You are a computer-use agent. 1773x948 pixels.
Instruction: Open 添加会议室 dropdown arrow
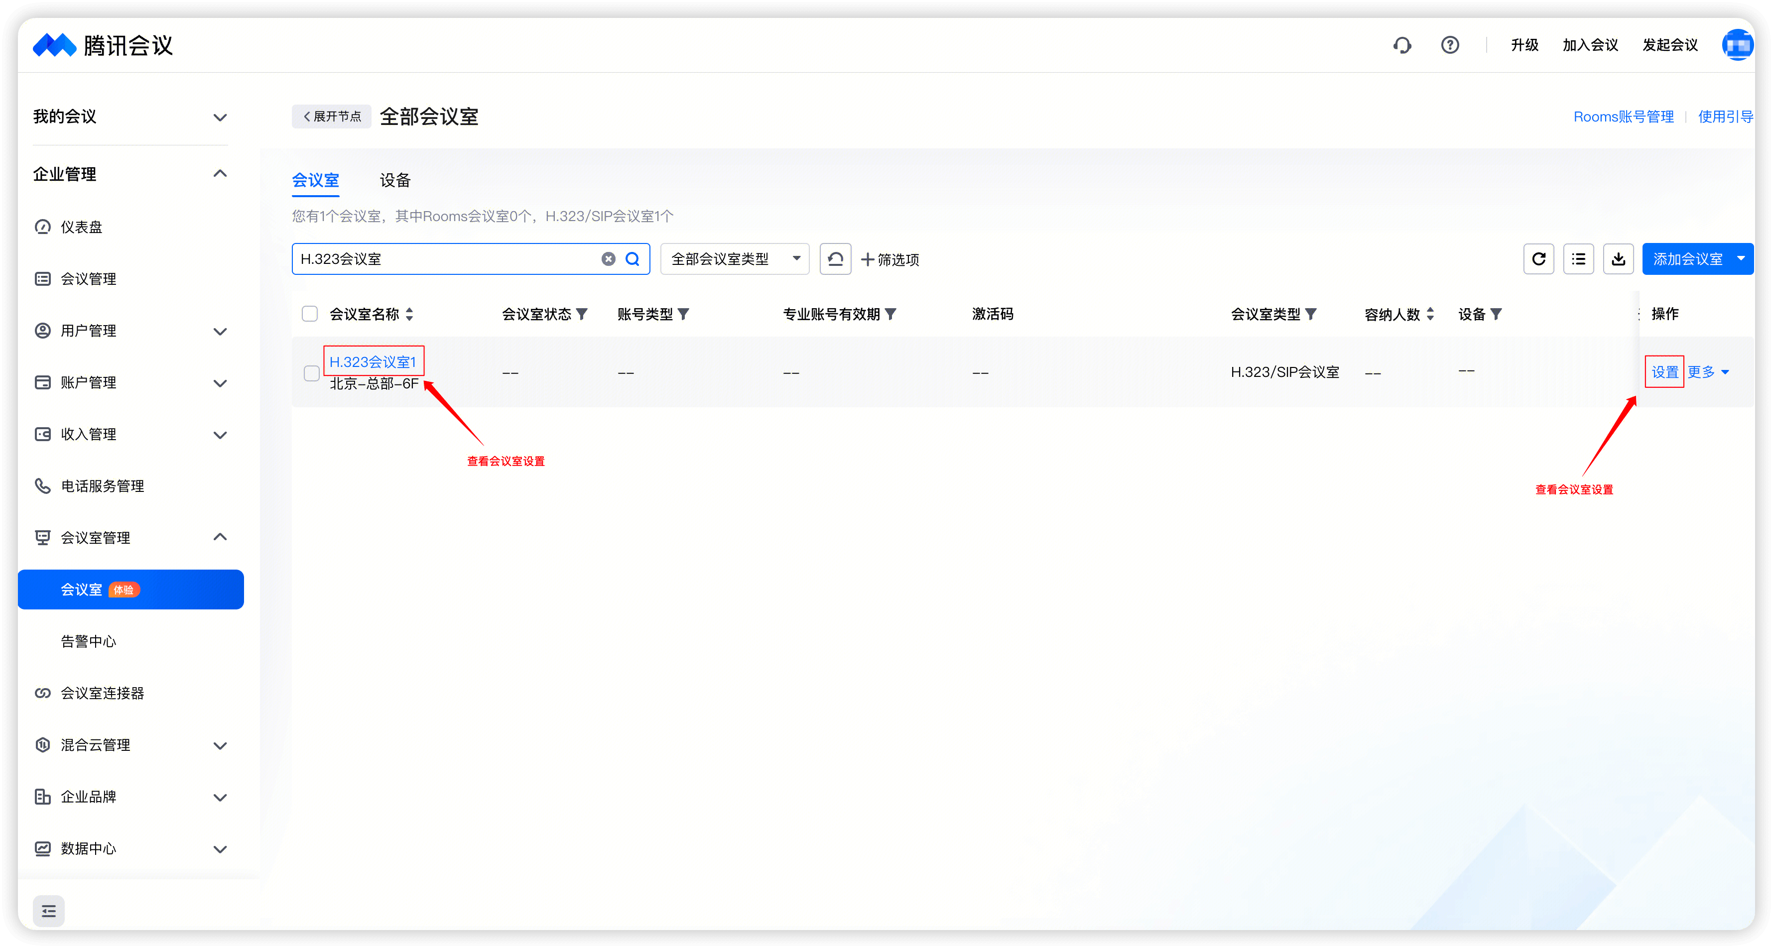(x=1740, y=259)
